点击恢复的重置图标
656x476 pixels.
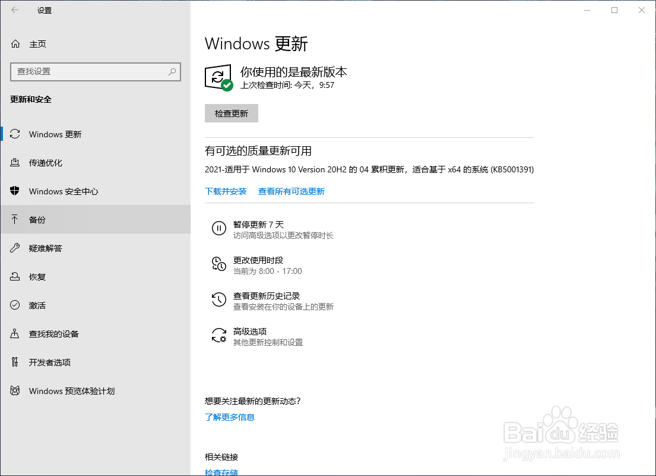pyautogui.click(x=15, y=276)
